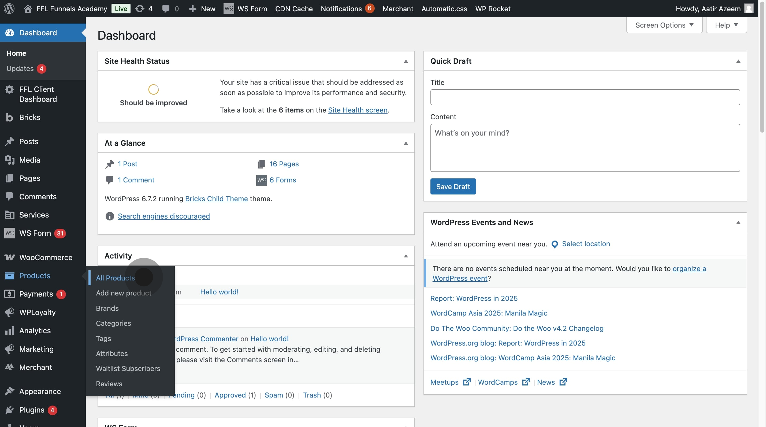Click the WPLoyalty megaphone icon
This screenshot has width=766, height=427.
[10, 312]
